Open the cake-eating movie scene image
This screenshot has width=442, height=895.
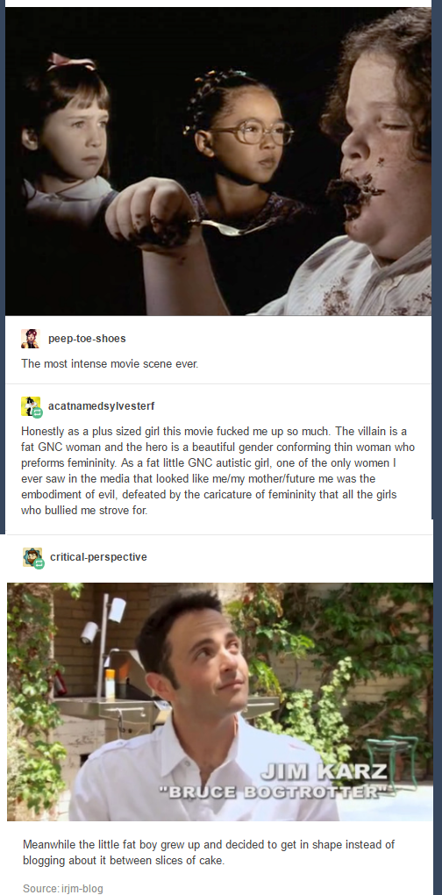click(217, 161)
